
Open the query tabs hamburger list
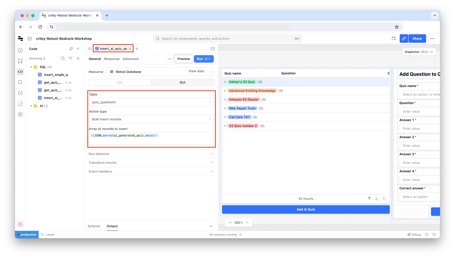pyautogui.click(x=90, y=49)
